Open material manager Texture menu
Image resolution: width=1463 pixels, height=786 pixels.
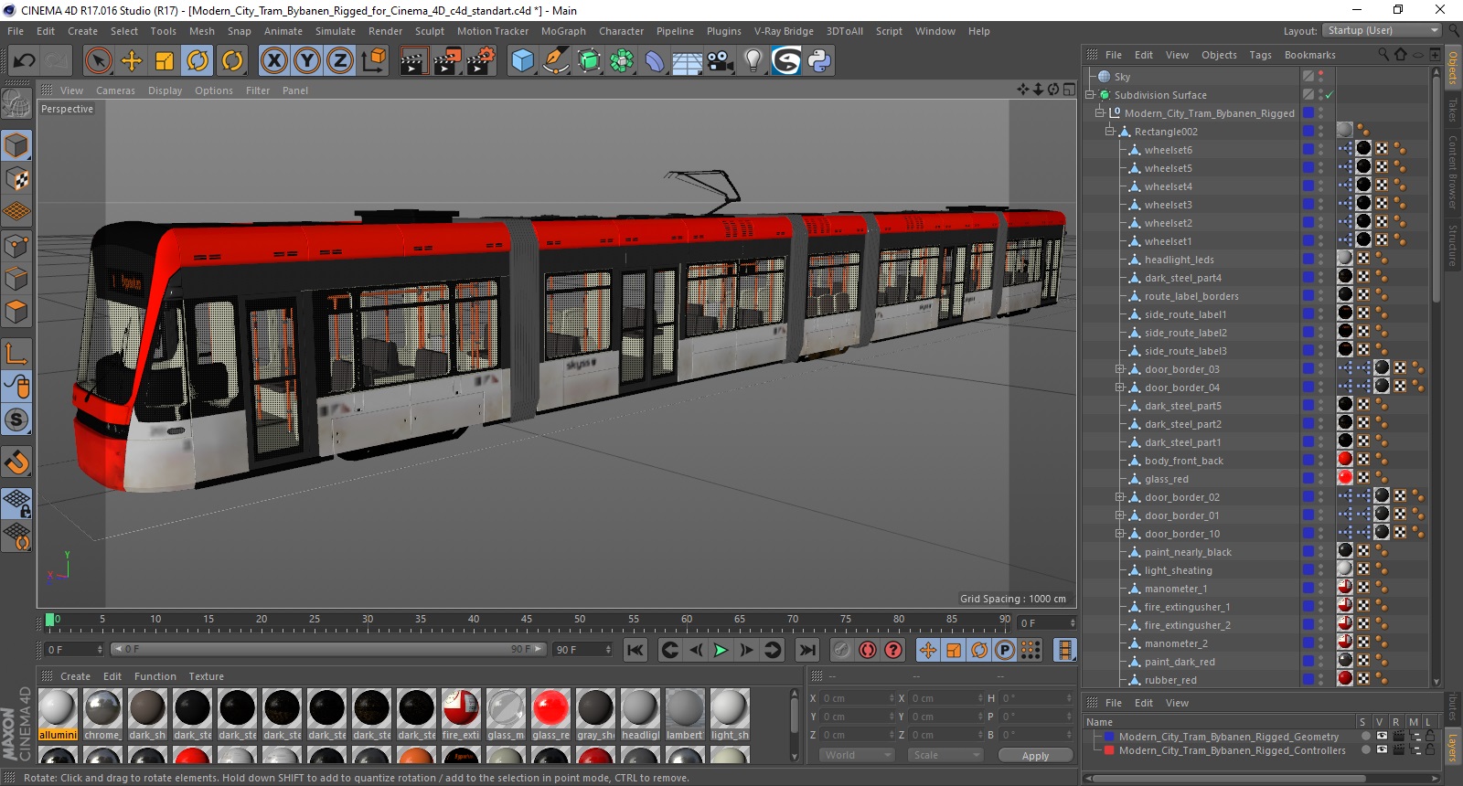(206, 676)
